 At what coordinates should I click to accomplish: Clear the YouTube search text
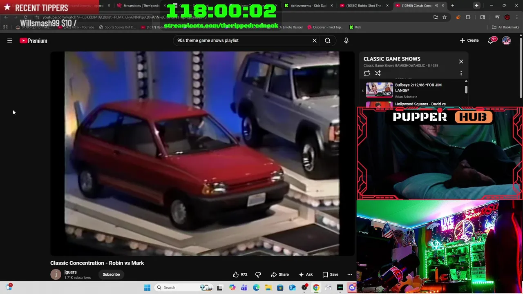click(315, 40)
